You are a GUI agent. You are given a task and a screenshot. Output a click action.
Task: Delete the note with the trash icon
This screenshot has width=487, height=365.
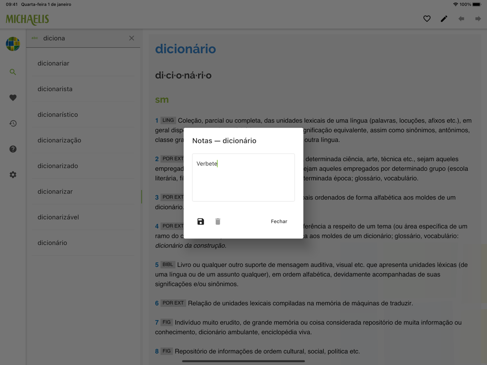coord(218,221)
